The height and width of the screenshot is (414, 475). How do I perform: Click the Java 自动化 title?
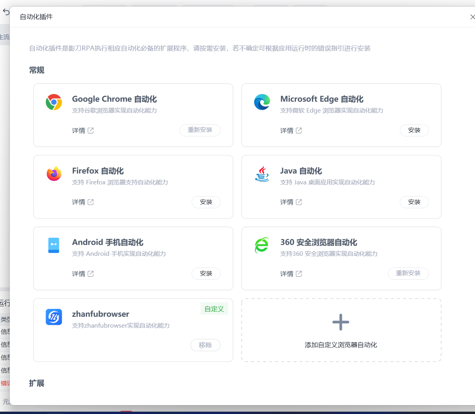301,171
